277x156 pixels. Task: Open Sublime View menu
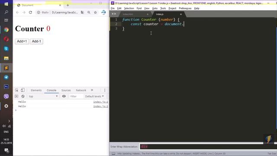147,8
